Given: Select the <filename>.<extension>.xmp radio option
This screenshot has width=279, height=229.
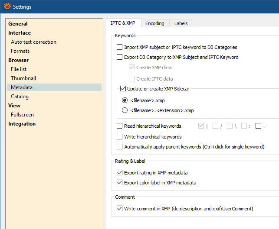Looking at the screenshot, I should click(x=125, y=110).
